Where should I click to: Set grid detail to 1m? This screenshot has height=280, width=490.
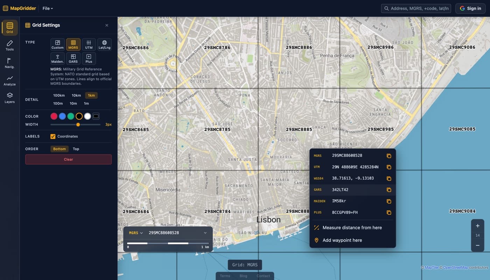point(86,103)
